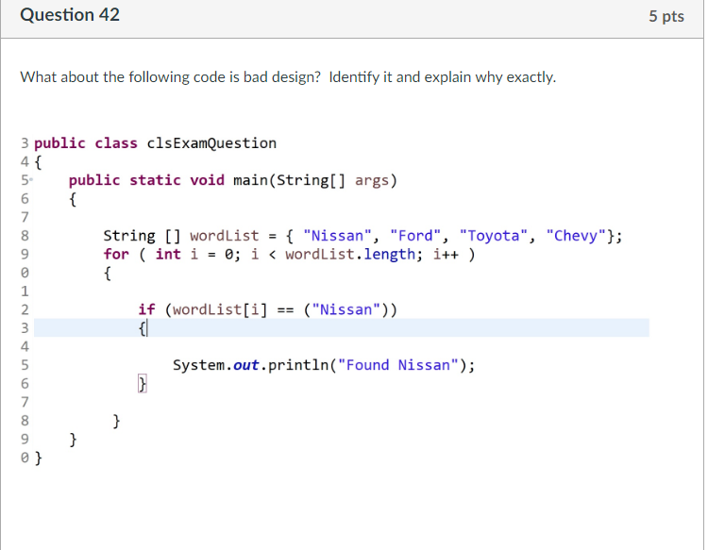Click the "for" keyword of the loop
This screenshot has height=550, width=708.
click(116, 255)
